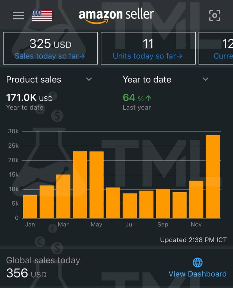Screen dimensions: 233x288
Task: Open Units today so far link
Action: pyautogui.click(x=148, y=56)
